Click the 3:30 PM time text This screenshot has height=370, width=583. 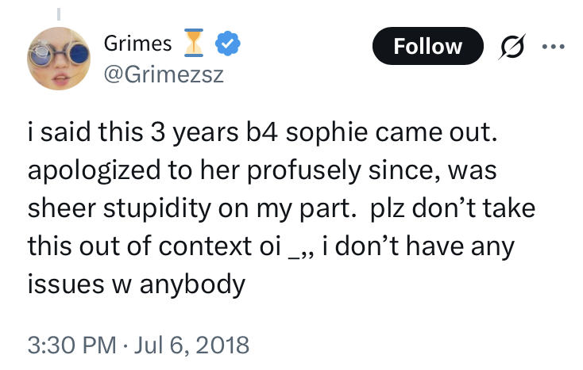coord(72,345)
